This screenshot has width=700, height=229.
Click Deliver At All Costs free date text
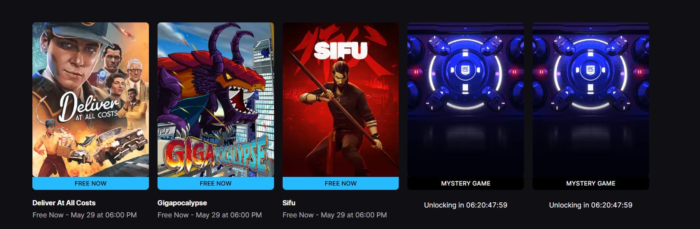[x=85, y=215]
